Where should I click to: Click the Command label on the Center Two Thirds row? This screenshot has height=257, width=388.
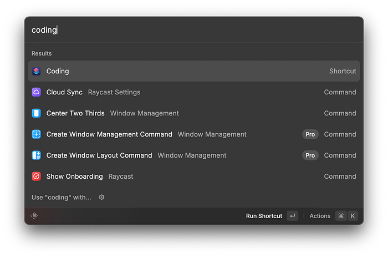[x=340, y=113]
